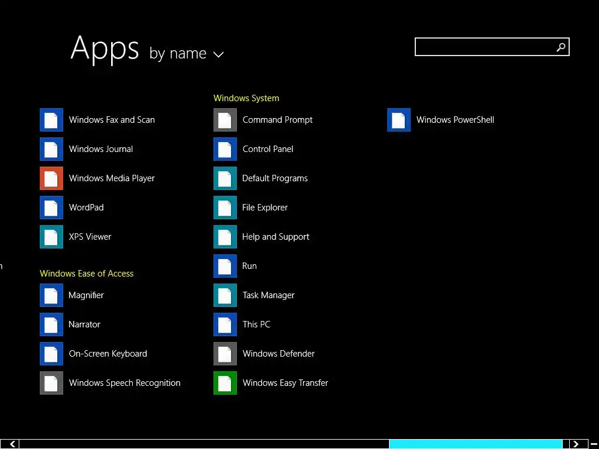Click the 'Task Manager' label
599x449 pixels.
tap(268, 295)
